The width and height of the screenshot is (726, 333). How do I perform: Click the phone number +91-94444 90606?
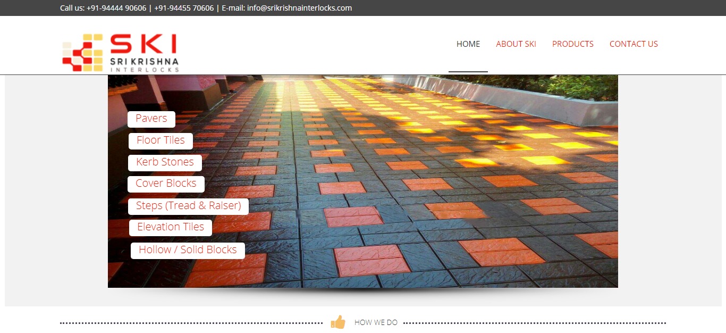coord(116,8)
